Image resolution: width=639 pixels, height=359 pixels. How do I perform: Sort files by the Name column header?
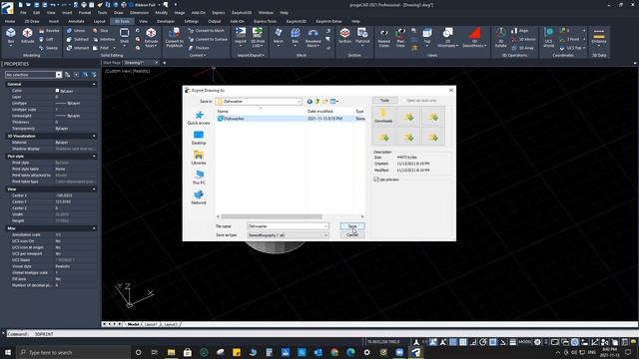coord(223,111)
